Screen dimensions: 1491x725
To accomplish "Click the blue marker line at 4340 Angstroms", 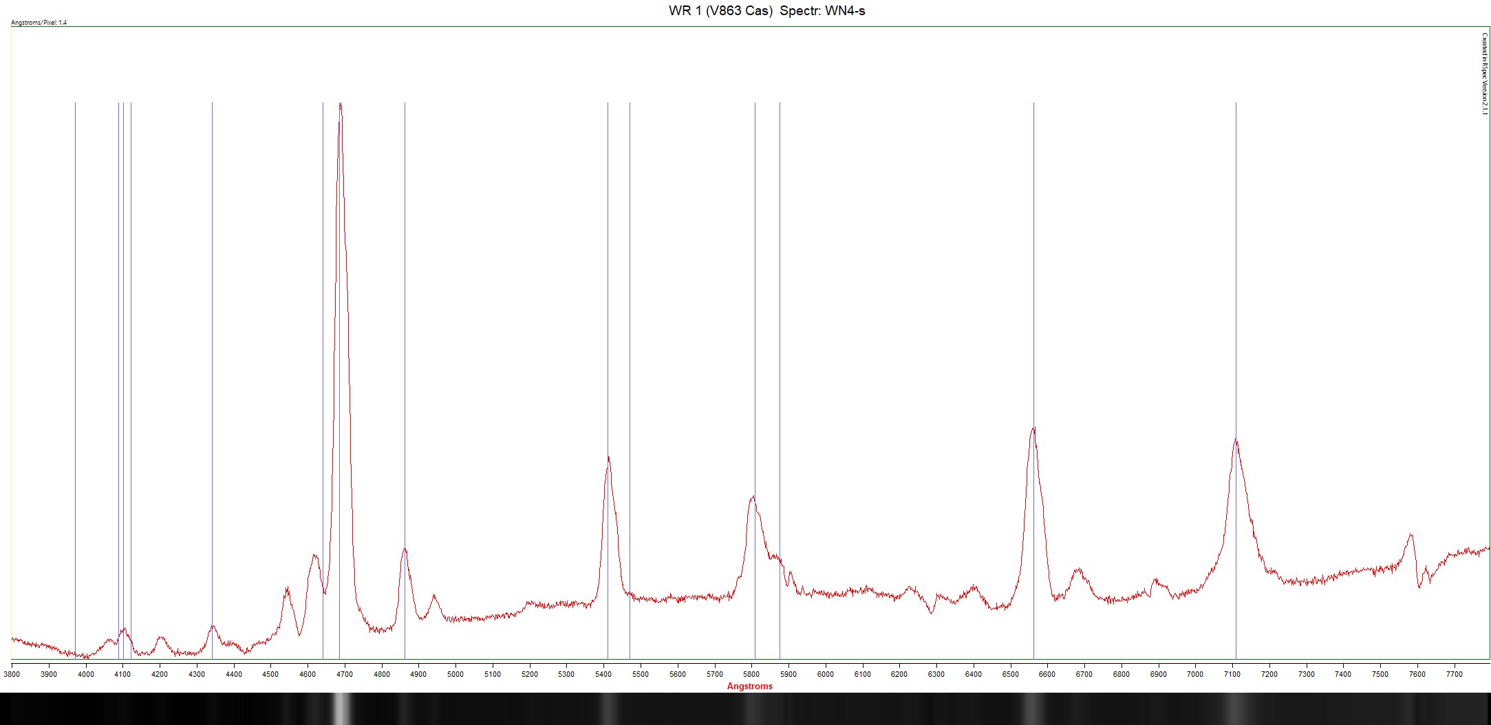I will [x=212, y=344].
